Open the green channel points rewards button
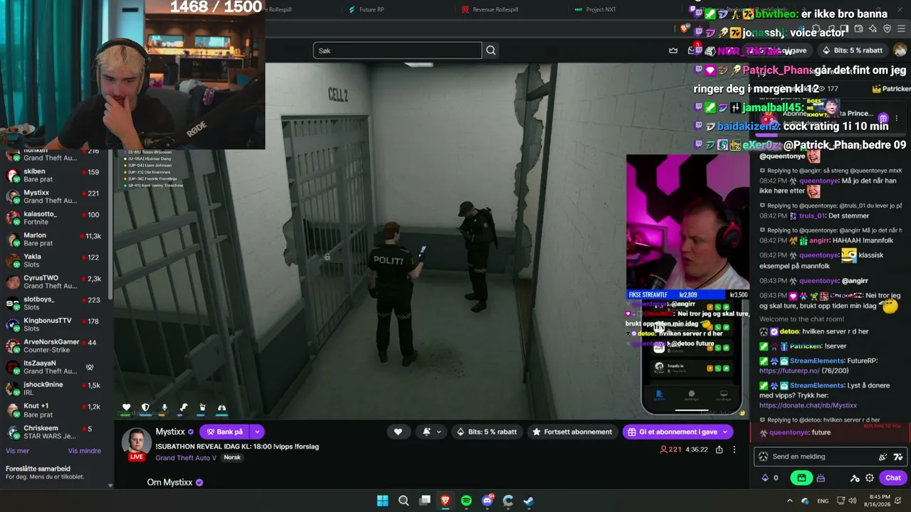Viewport: 911px width, 512px height. tap(801, 478)
